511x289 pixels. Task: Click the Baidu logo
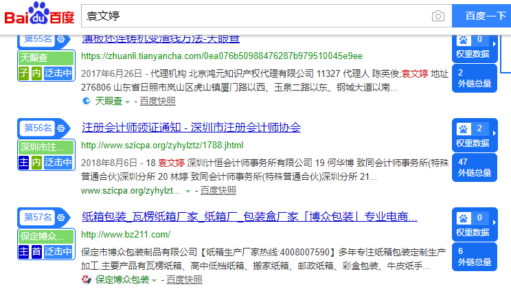coord(39,13)
